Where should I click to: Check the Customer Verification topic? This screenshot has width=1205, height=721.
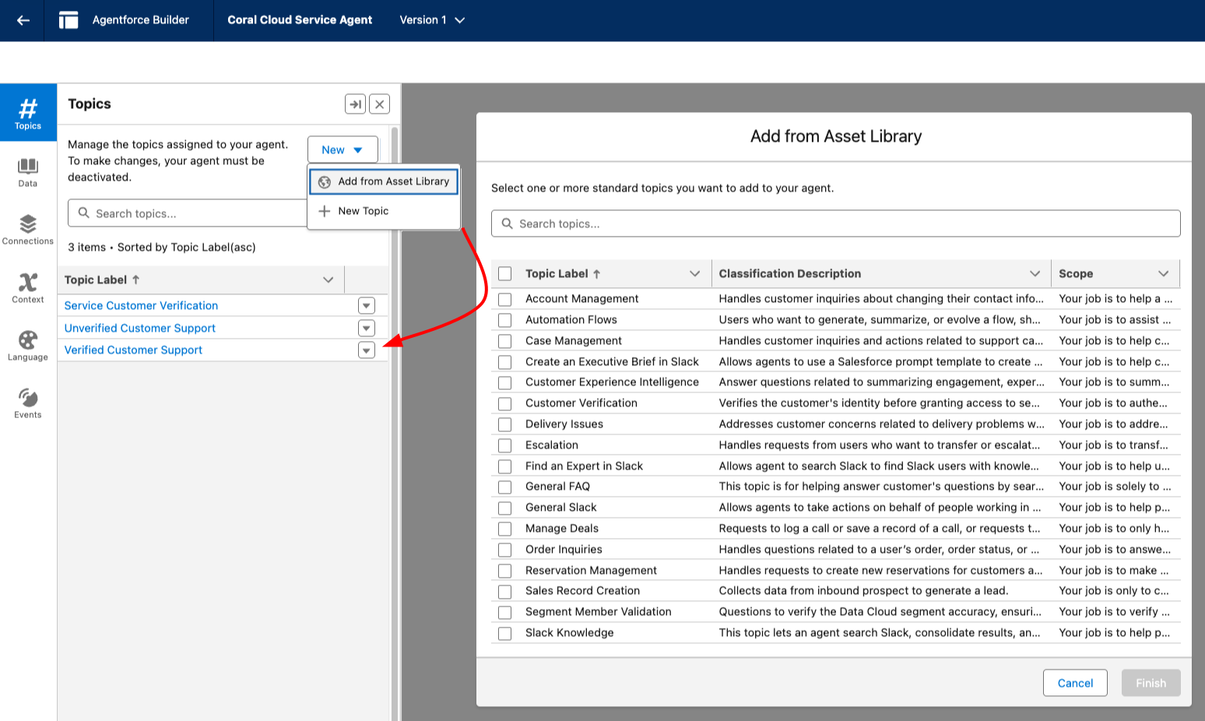[505, 403]
